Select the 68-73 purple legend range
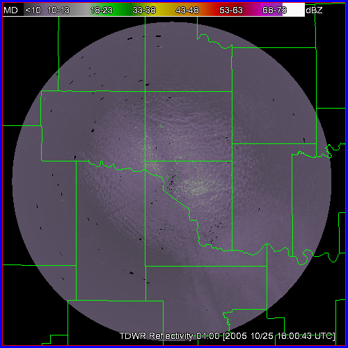Viewport: 348px width, 348px height. [274, 10]
